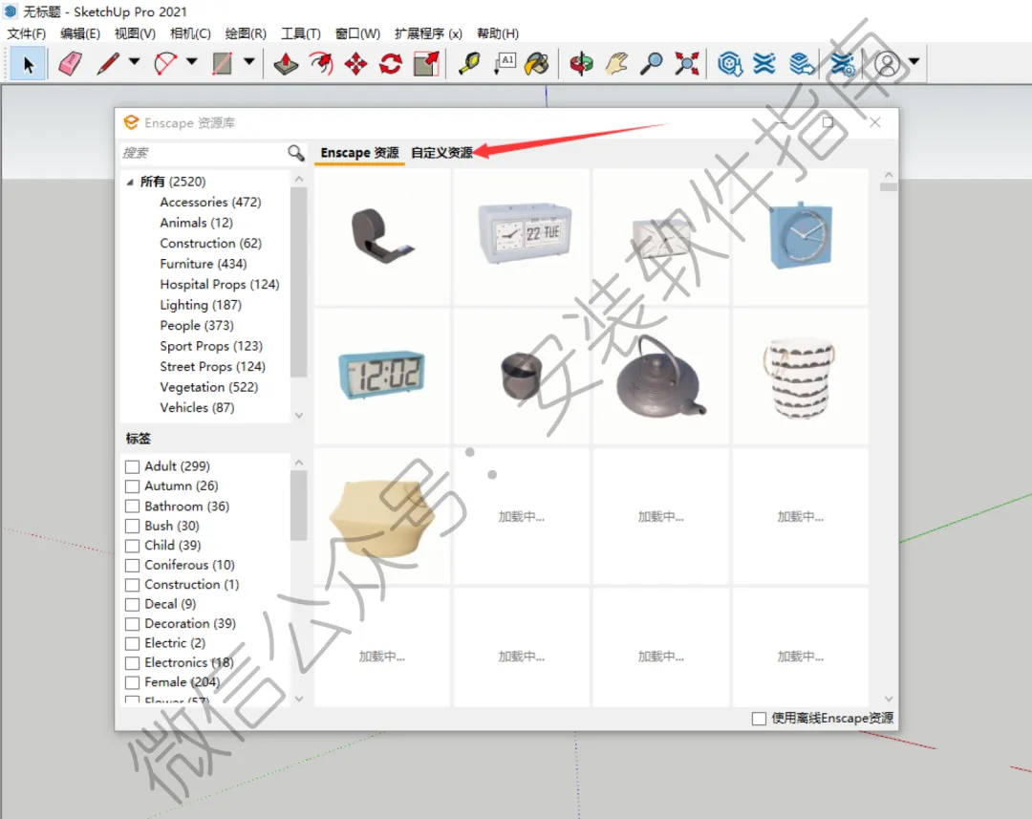
Task: Click the LayOut send icon
Action: point(802,64)
